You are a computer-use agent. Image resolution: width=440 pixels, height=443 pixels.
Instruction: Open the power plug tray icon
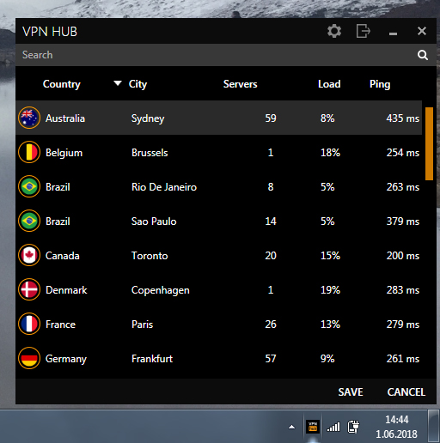pos(353,427)
